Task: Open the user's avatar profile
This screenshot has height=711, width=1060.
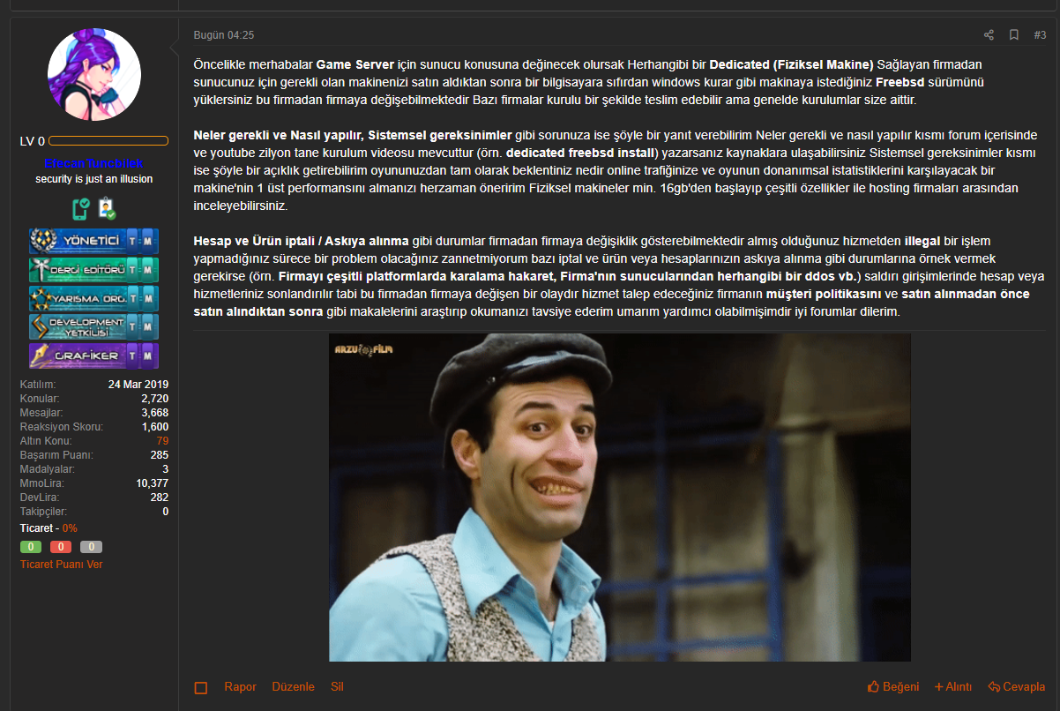Action: point(94,74)
